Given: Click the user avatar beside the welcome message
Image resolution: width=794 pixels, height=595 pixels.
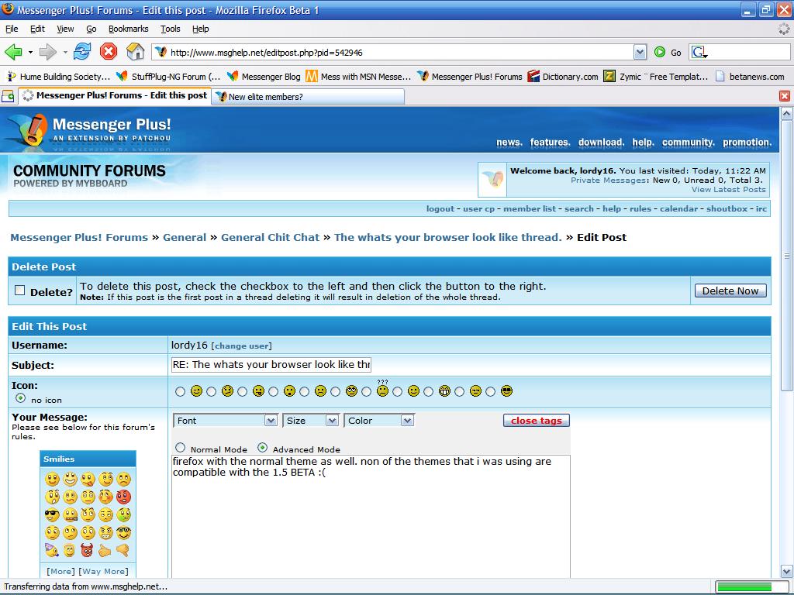Looking at the screenshot, I should pyautogui.click(x=492, y=180).
